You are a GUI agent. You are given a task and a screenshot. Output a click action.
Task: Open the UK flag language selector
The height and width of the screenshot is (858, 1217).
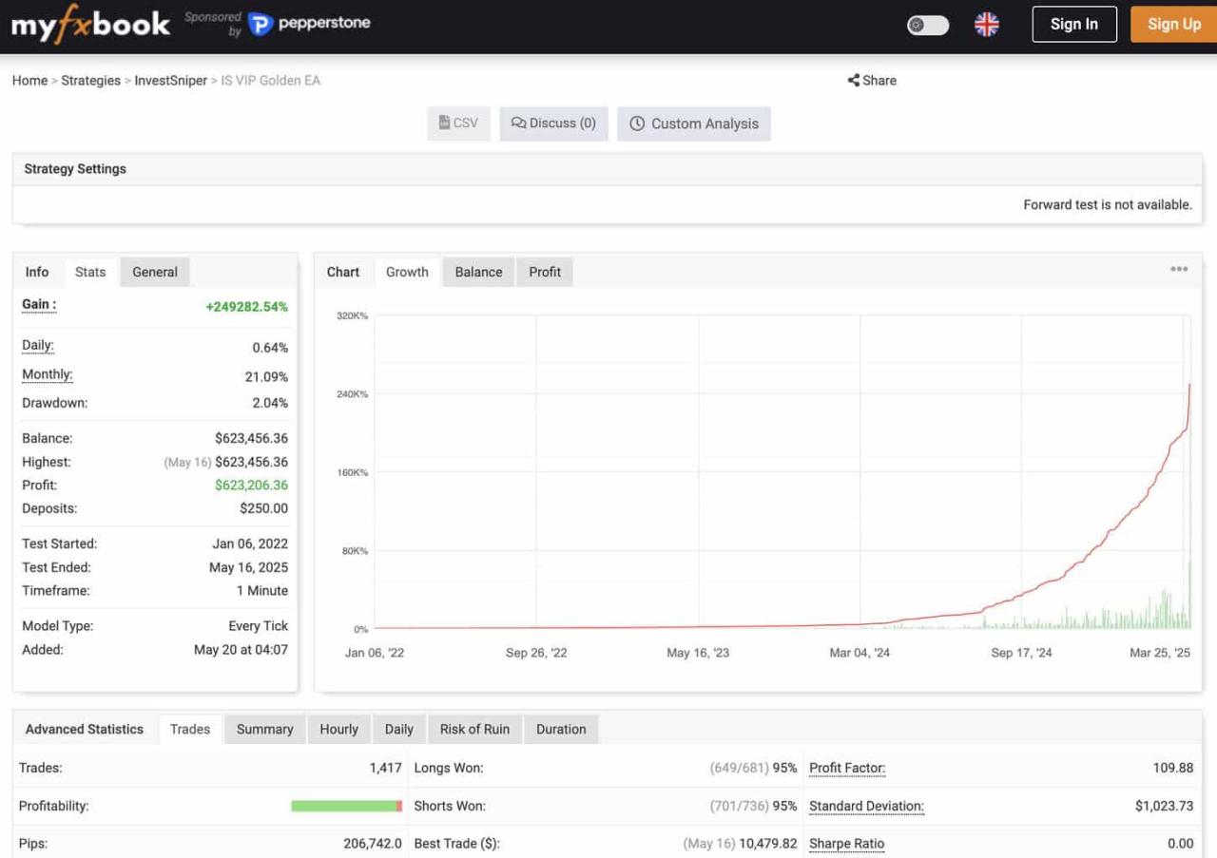point(987,25)
